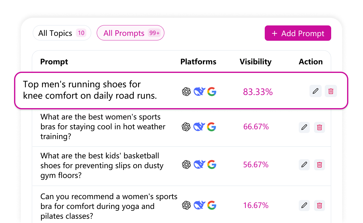Open the 83.33% visibility value
This screenshot has height=223, width=363.
tap(258, 92)
